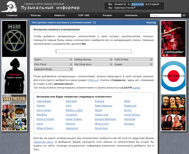Image resolution: width=189 pixels, height=154 pixels.
Task: Add suggested artist A-ha
Action: pos(68,106)
